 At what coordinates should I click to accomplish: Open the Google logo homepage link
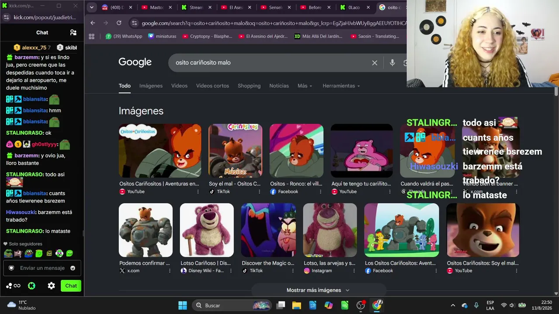click(x=135, y=62)
